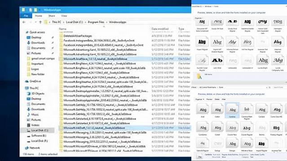Open OneDrive in navigation pane

tap(35, 81)
